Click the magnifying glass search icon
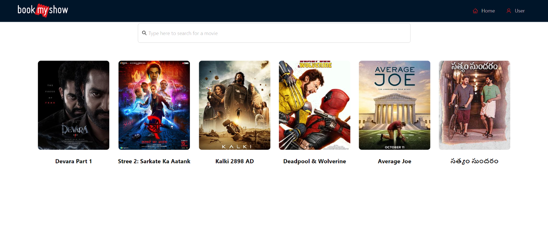The height and width of the screenshot is (246, 548). 144,33
